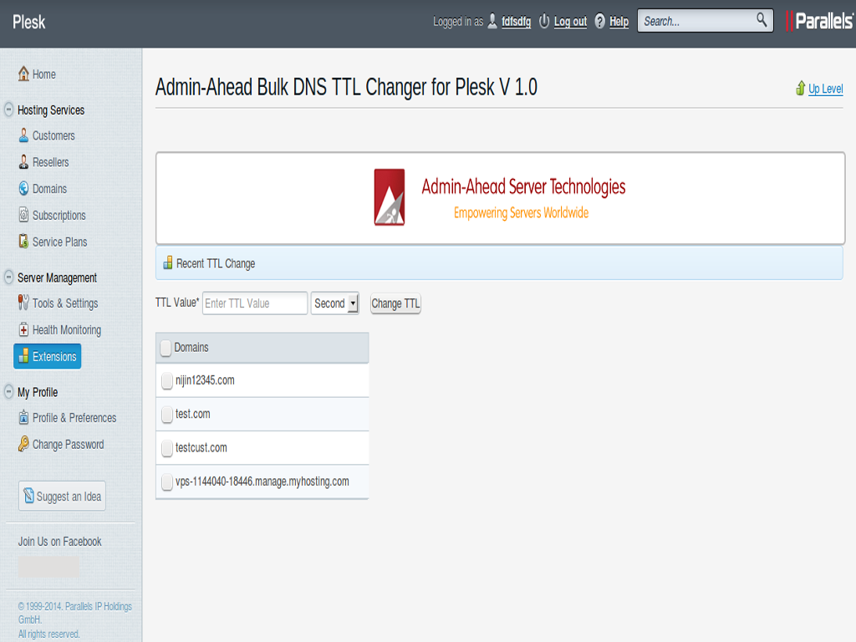This screenshot has height=642, width=856.
Task: Open Profile & Preferences in sidebar
Action: 74,418
